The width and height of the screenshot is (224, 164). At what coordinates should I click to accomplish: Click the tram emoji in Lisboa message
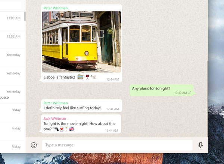(x=80, y=77)
